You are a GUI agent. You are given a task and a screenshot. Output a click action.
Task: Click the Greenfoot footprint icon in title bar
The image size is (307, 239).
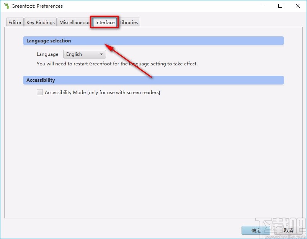point(7,6)
